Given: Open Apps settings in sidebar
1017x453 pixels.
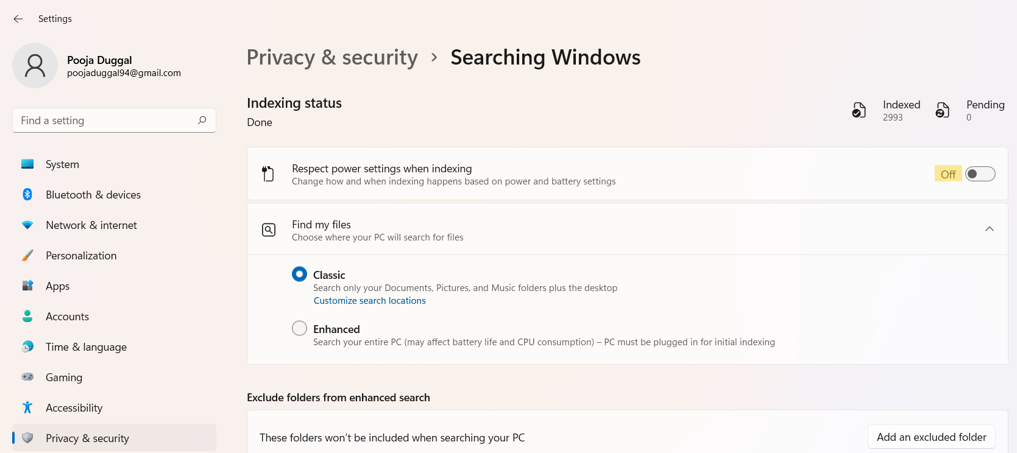Looking at the screenshot, I should pyautogui.click(x=57, y=286).
